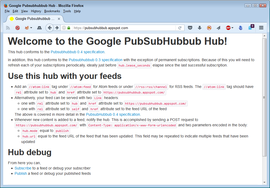Screen dimensions: 270x188
Task: Click the orange crossed-out circle extension icon
Action: pos(209,28)
